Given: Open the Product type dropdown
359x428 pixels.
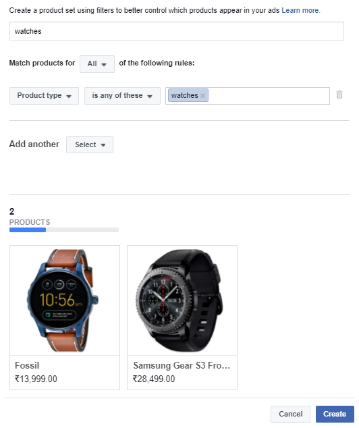Looking at the screenshot, I should click(44, 96).
